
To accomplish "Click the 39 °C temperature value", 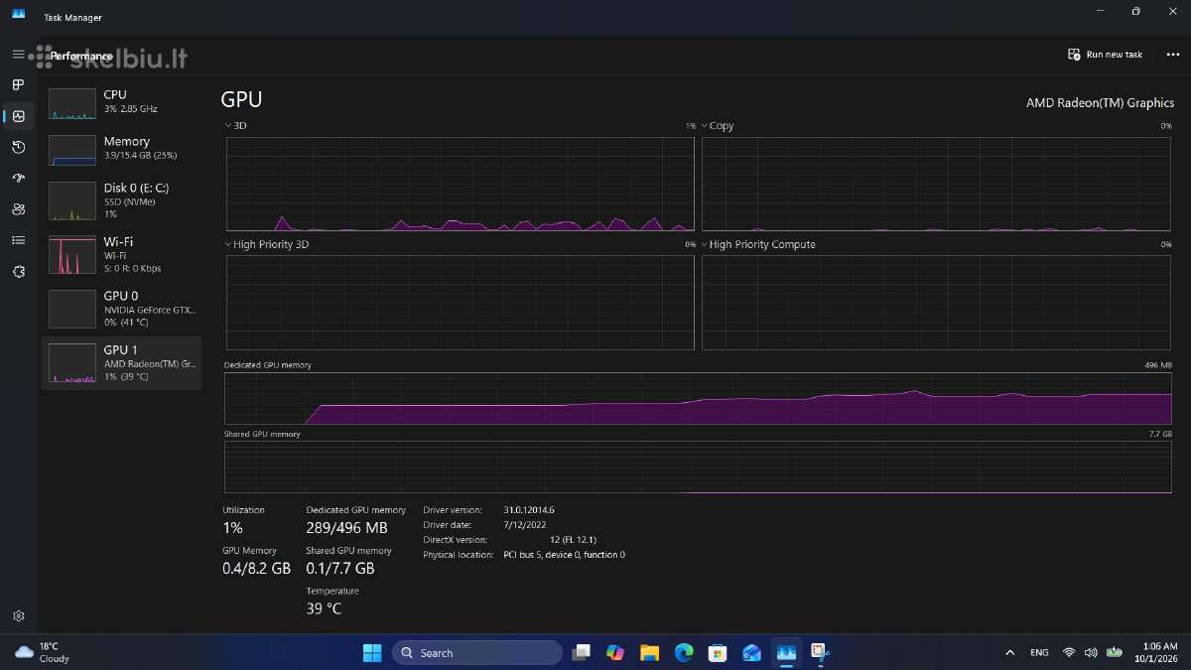I will coord(324,608).
